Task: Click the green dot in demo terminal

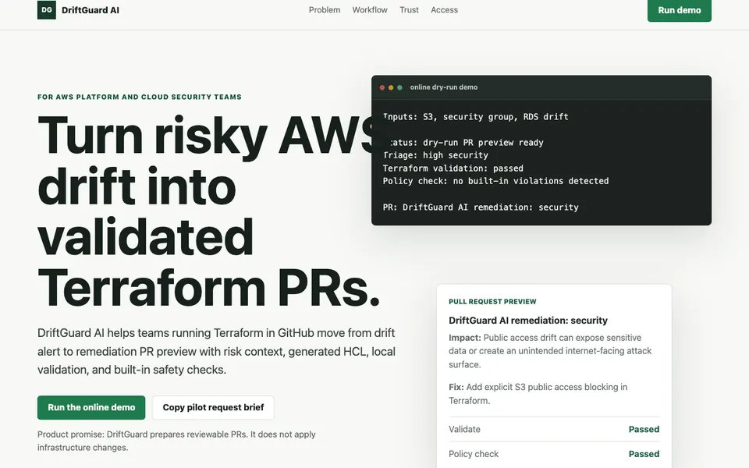Action: click(399, 87)
